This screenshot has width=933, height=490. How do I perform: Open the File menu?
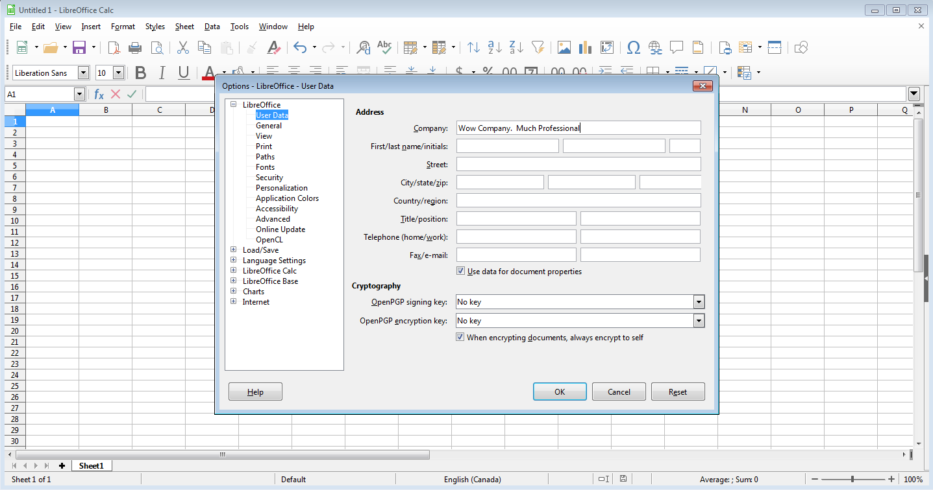tap(16, 27)
